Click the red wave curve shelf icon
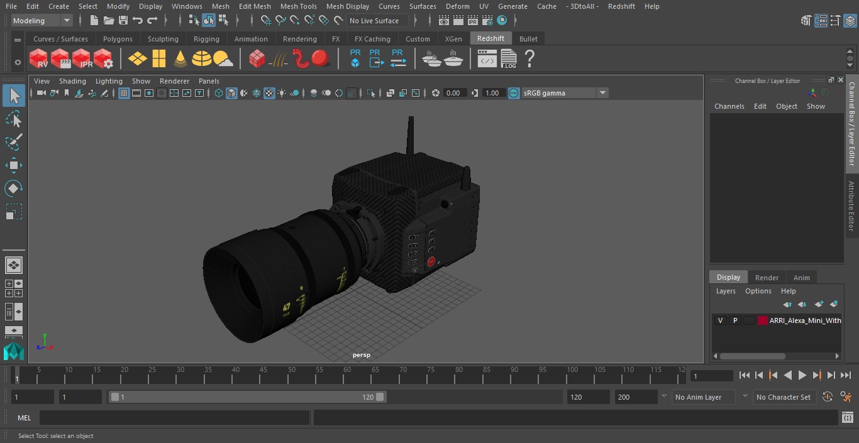 pyautogui.click(x=301, y=59)
